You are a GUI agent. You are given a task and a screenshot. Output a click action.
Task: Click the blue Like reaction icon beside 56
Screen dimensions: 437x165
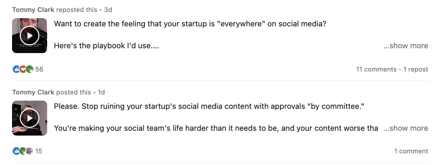[x=16, y=69]
